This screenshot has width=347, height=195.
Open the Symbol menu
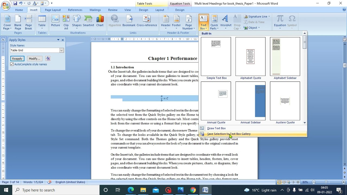[x=292, y=22]
